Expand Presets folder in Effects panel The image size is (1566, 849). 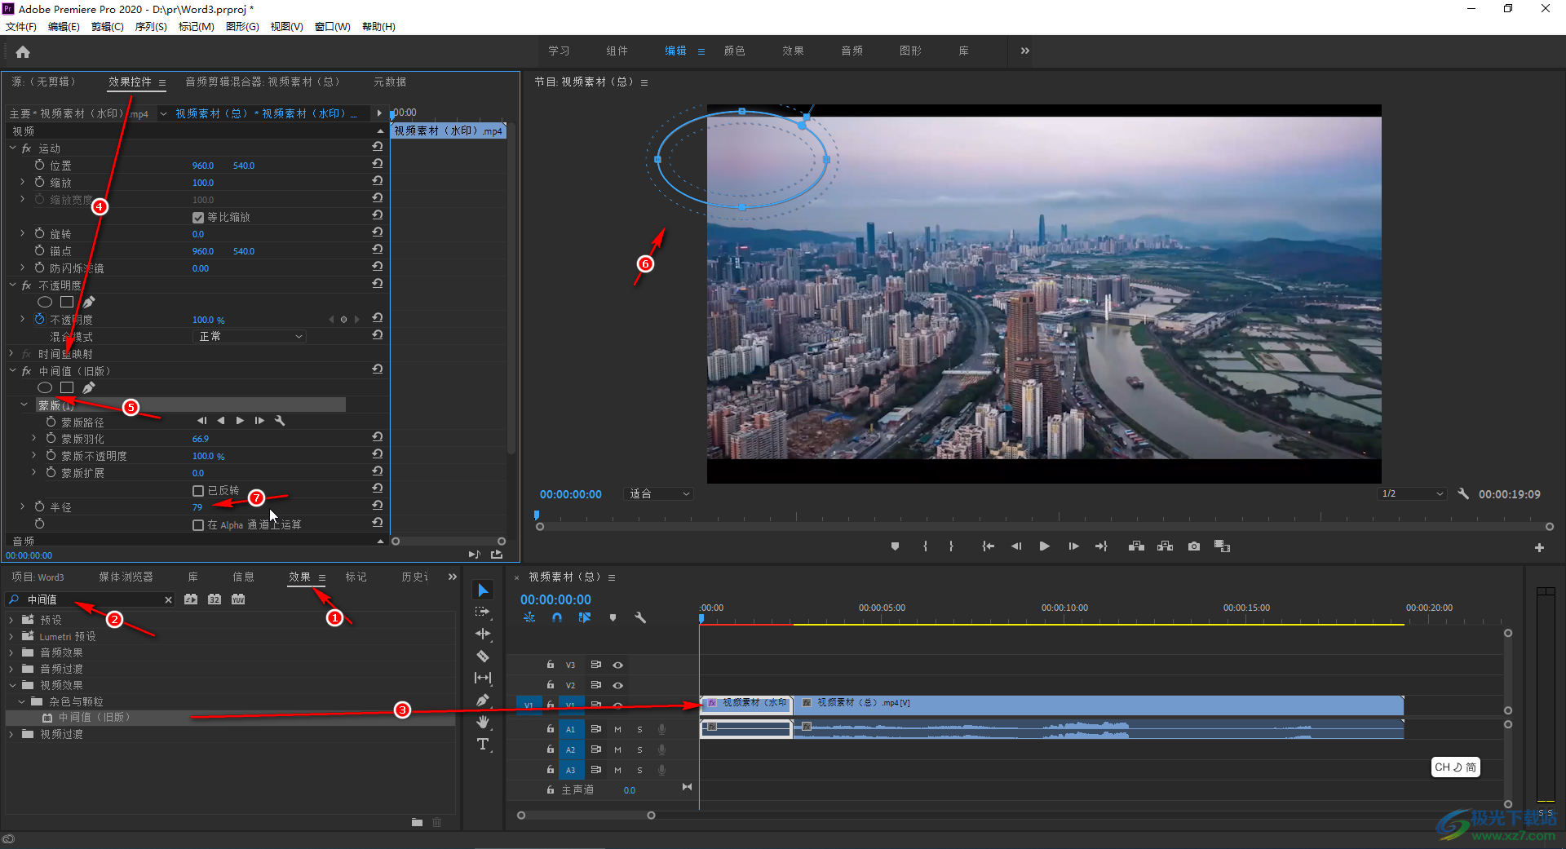(11, 620)
